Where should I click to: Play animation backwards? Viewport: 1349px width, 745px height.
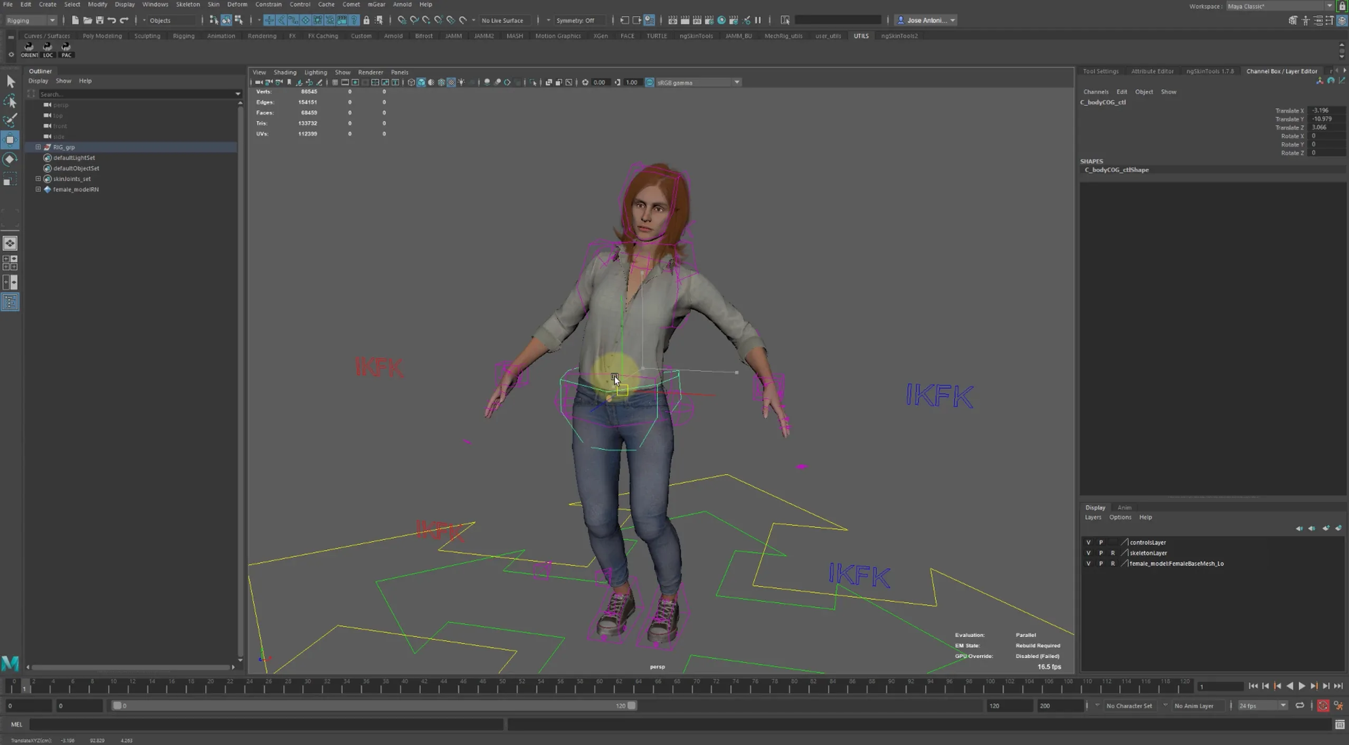click(x=1289, y=686)
